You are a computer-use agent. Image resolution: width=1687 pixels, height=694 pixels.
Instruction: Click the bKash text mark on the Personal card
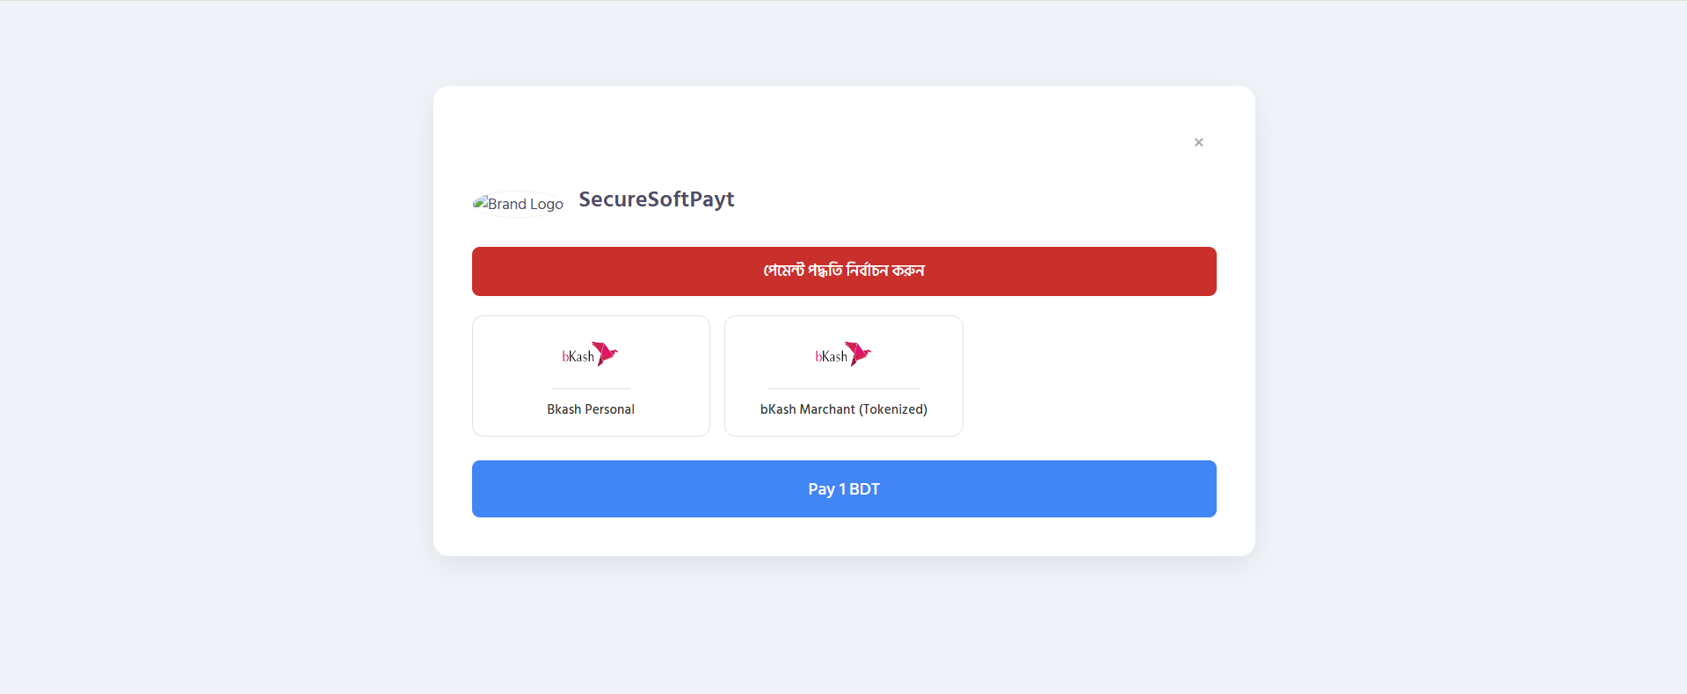coord(575,356)
